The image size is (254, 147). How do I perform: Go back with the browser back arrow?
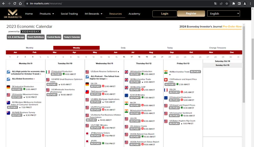coord(3,3)
